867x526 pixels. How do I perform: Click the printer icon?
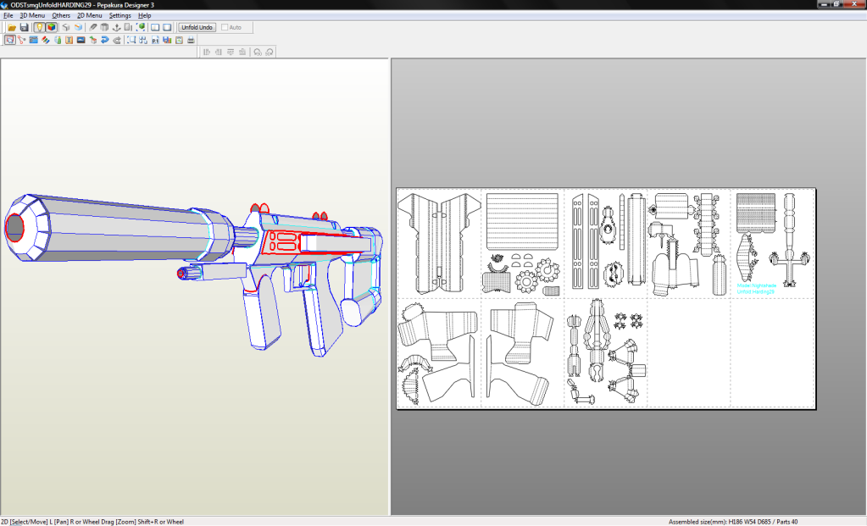click(x=191, y=40)
